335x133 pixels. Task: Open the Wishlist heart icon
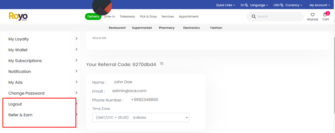tap(312, 15)
